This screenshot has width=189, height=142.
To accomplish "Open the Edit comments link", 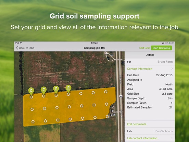I will tap(137, 124).
